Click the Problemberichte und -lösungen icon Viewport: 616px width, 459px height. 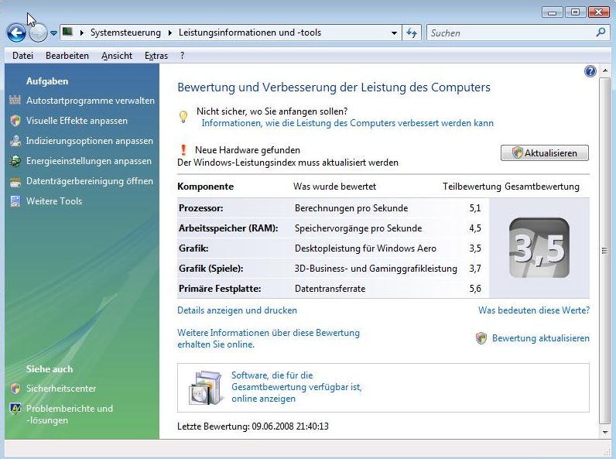[x=15, y=409]
